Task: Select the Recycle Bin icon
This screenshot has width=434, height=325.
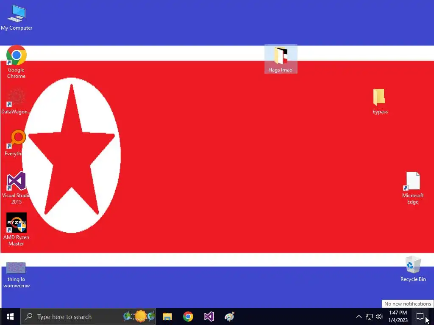Action: 413,269
